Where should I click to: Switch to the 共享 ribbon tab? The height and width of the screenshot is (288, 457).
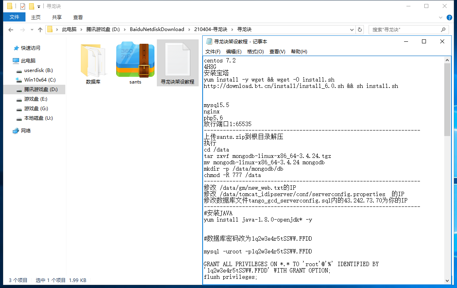coord(57,18)
